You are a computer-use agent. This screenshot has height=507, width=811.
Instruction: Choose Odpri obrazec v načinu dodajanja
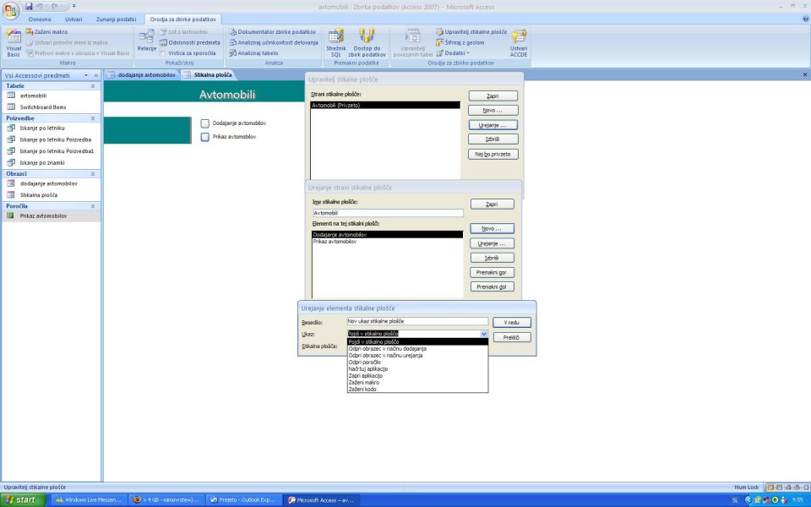417,349
